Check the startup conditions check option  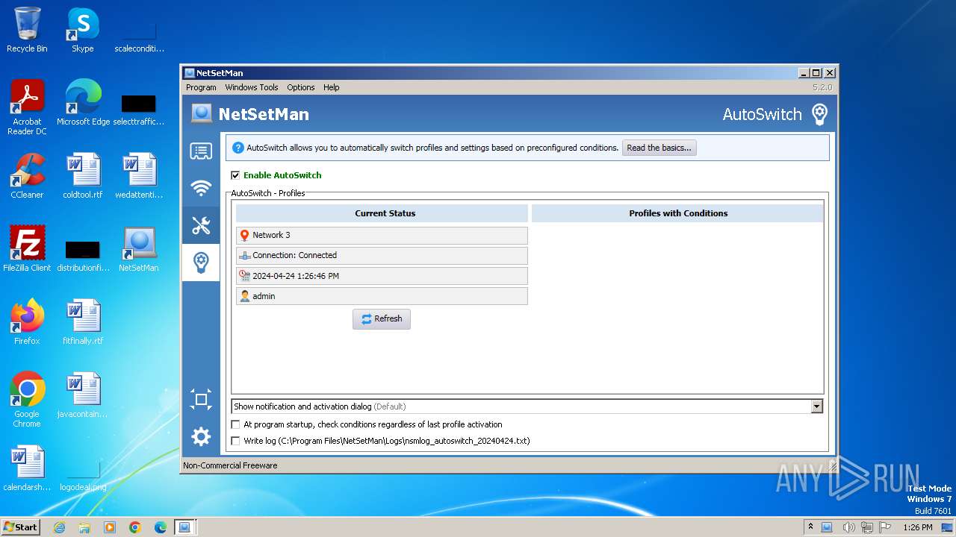point(236,424)
